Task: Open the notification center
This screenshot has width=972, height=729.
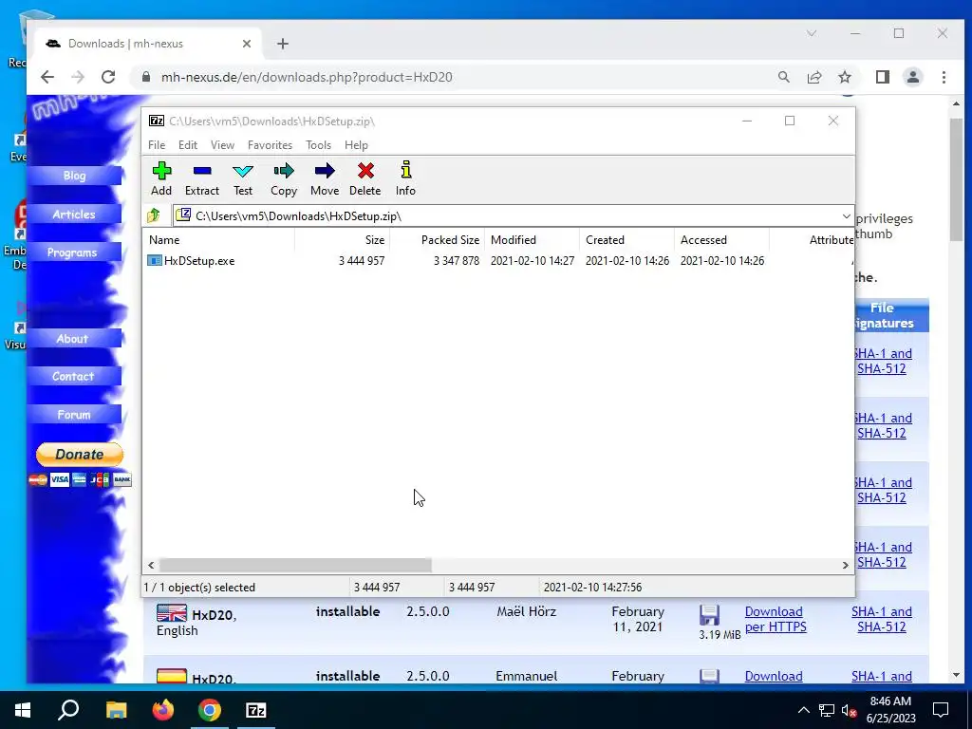Action: tap(941, 710)
